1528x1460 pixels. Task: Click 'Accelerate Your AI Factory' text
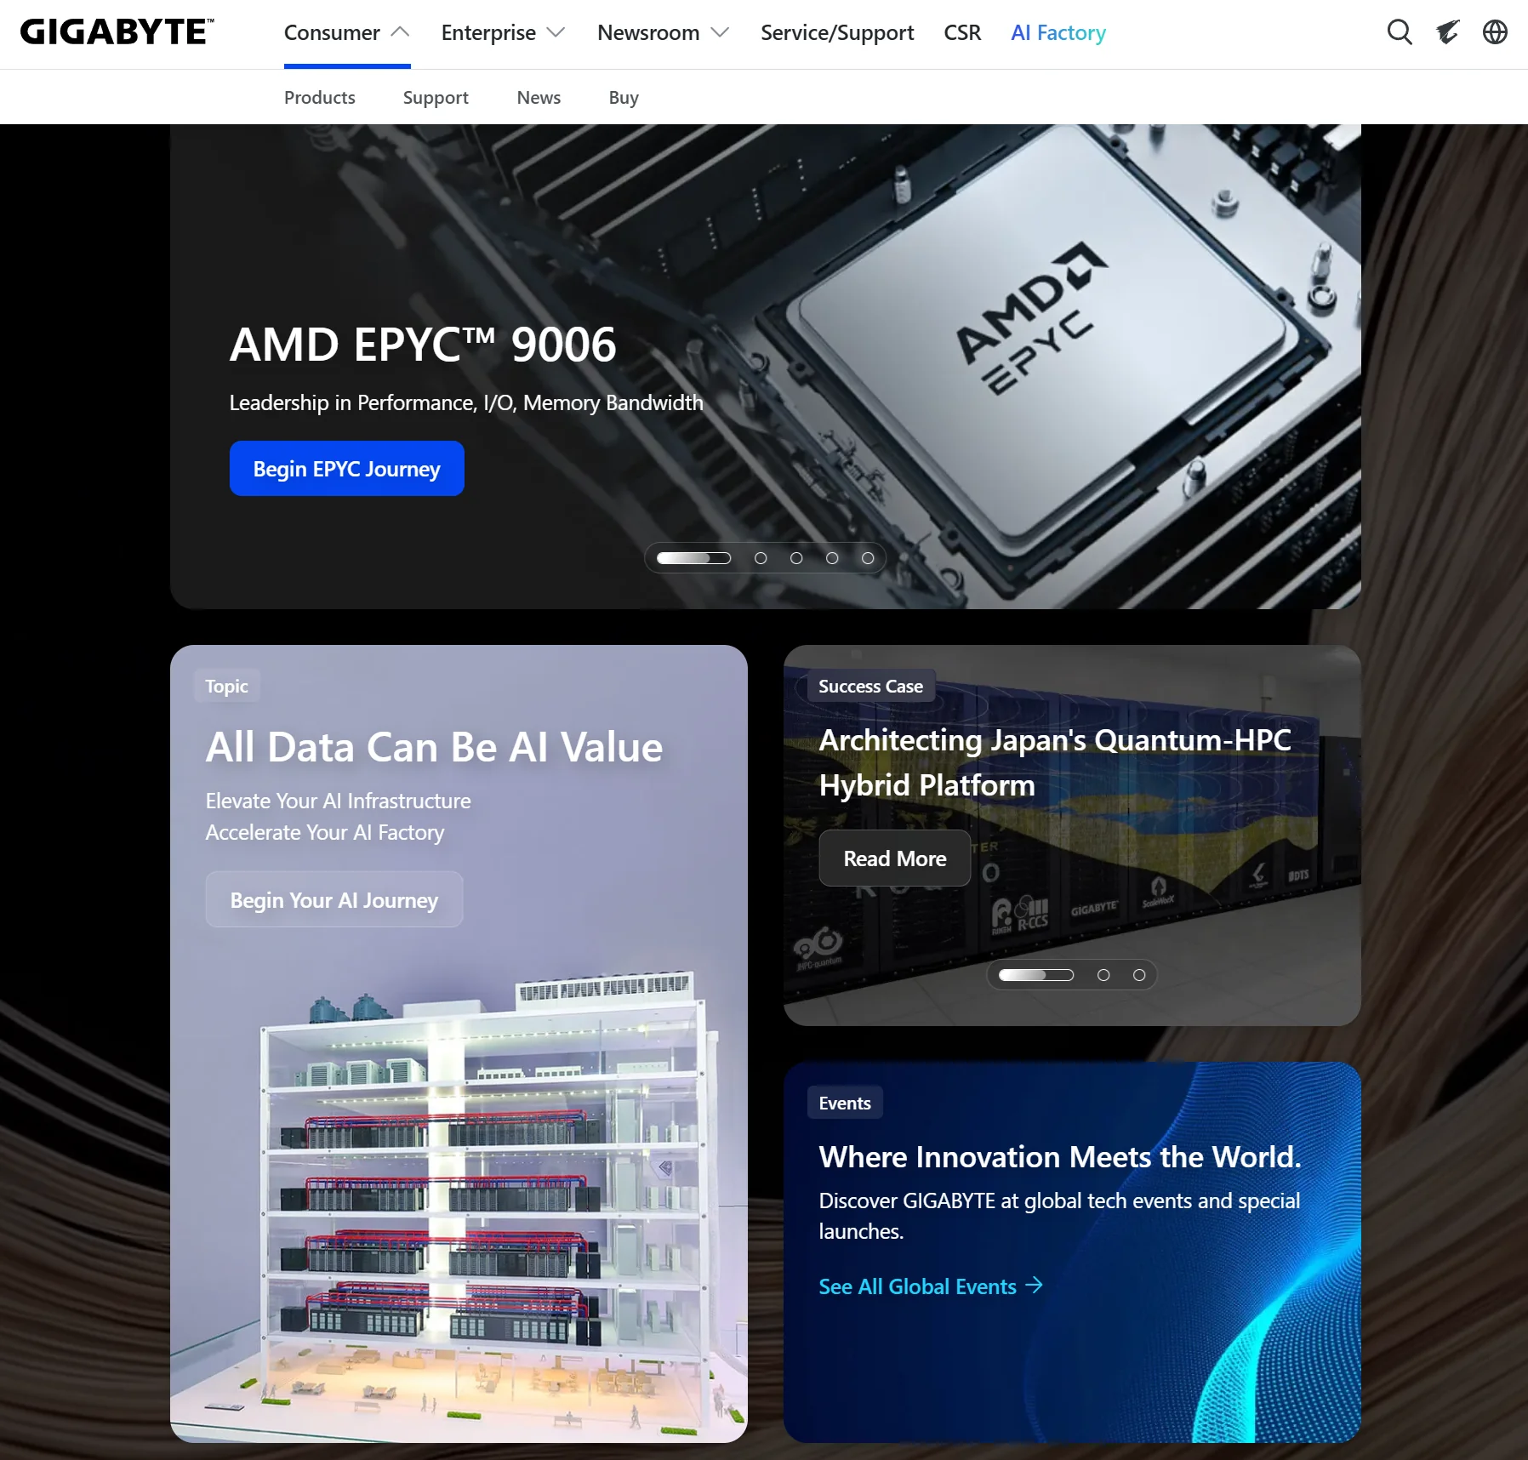pos(325,832)
